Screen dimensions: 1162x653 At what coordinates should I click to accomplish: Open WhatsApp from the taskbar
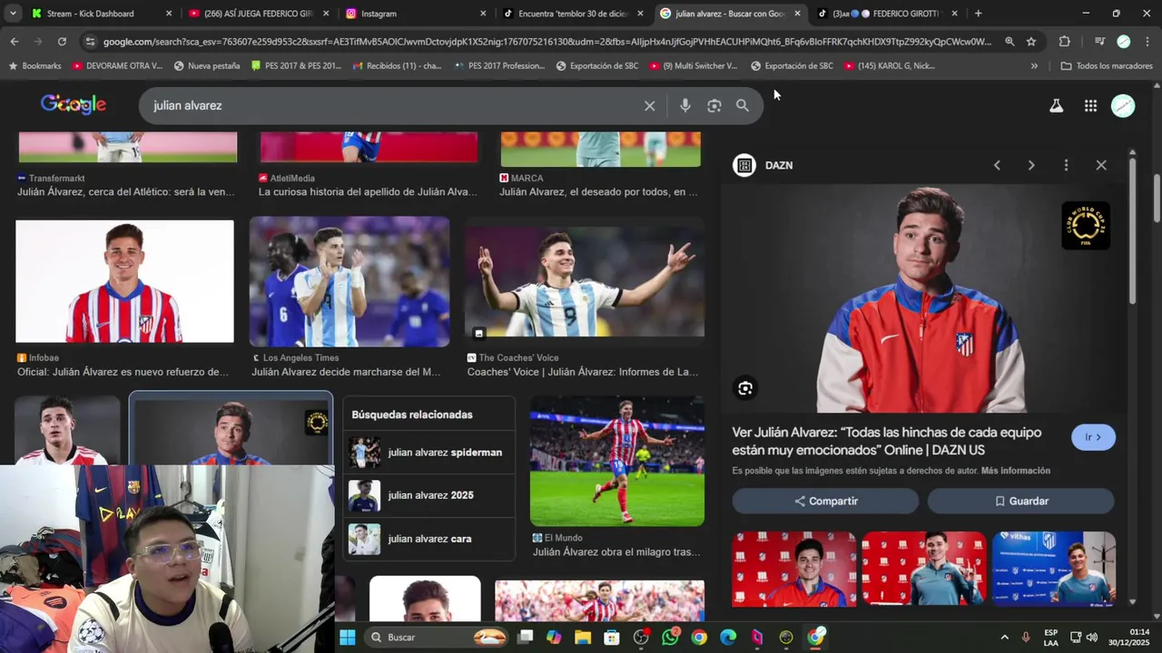click(670, 638)
